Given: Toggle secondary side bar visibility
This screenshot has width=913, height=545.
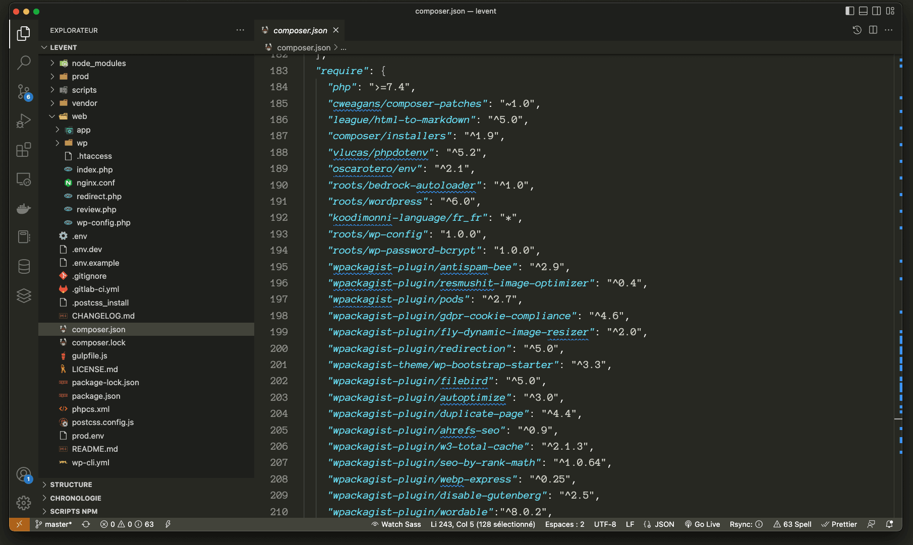Looking at the screenshot, I should [877, 11].
